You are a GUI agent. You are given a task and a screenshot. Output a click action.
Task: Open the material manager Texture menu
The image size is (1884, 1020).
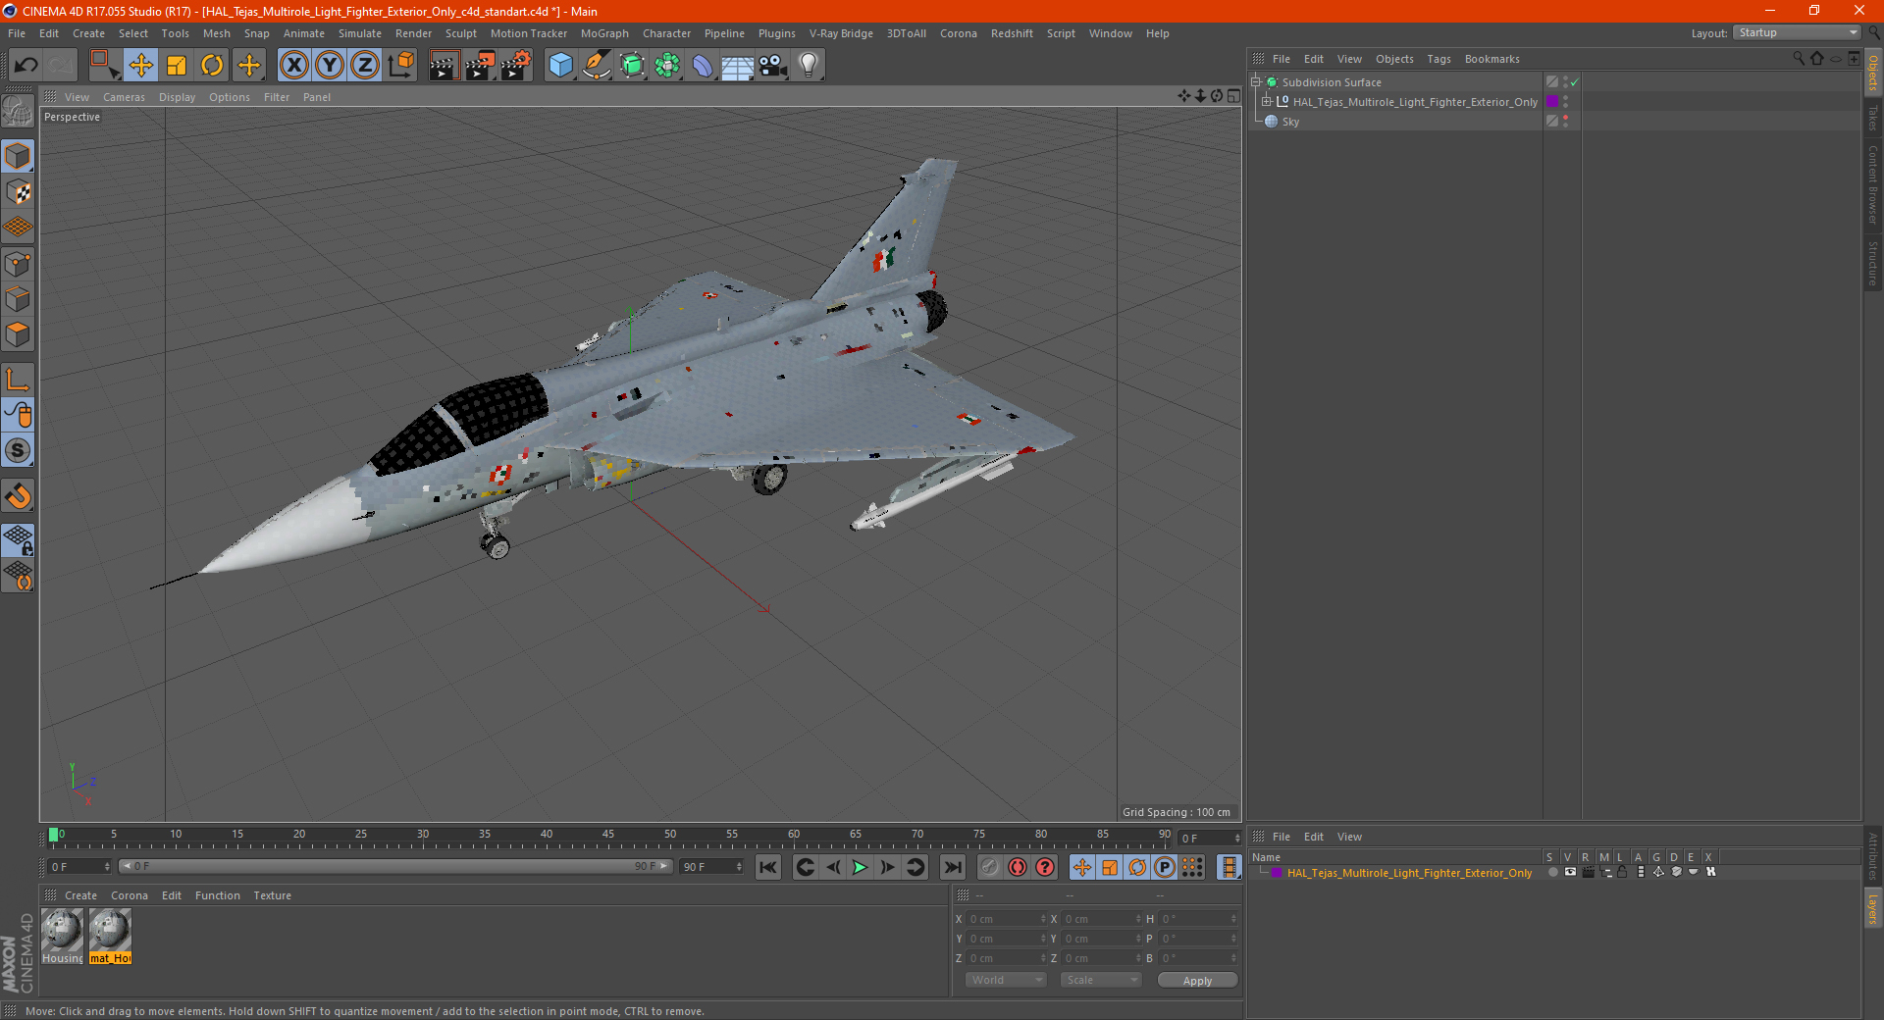tap(272, 895)
